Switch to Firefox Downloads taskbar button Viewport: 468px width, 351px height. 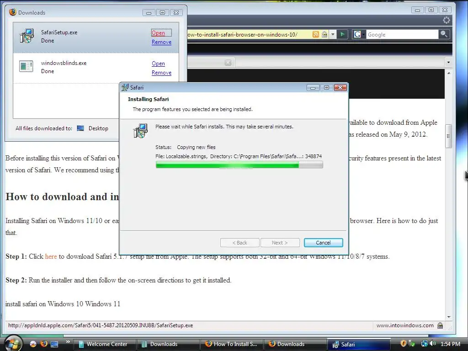[295, 344]
